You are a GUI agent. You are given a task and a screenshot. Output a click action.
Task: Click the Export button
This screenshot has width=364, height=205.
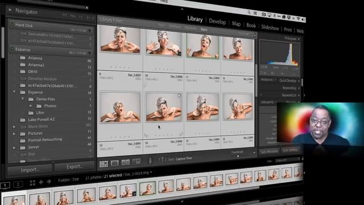pos(75,166)
